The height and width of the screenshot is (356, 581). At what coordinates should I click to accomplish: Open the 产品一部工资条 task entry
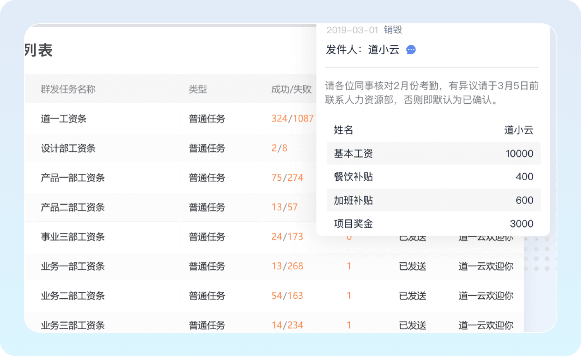click(73, 178)
